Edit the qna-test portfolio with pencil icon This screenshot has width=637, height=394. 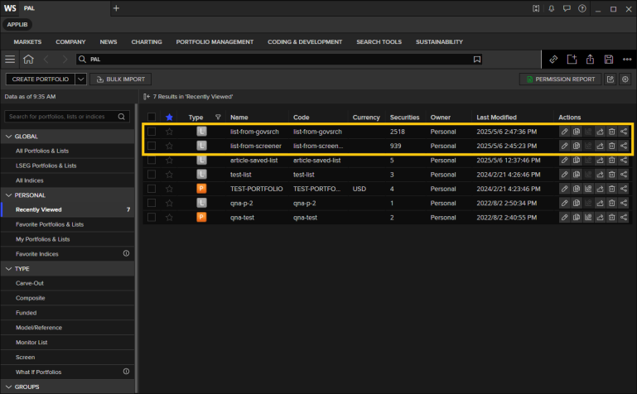point(564,218)
